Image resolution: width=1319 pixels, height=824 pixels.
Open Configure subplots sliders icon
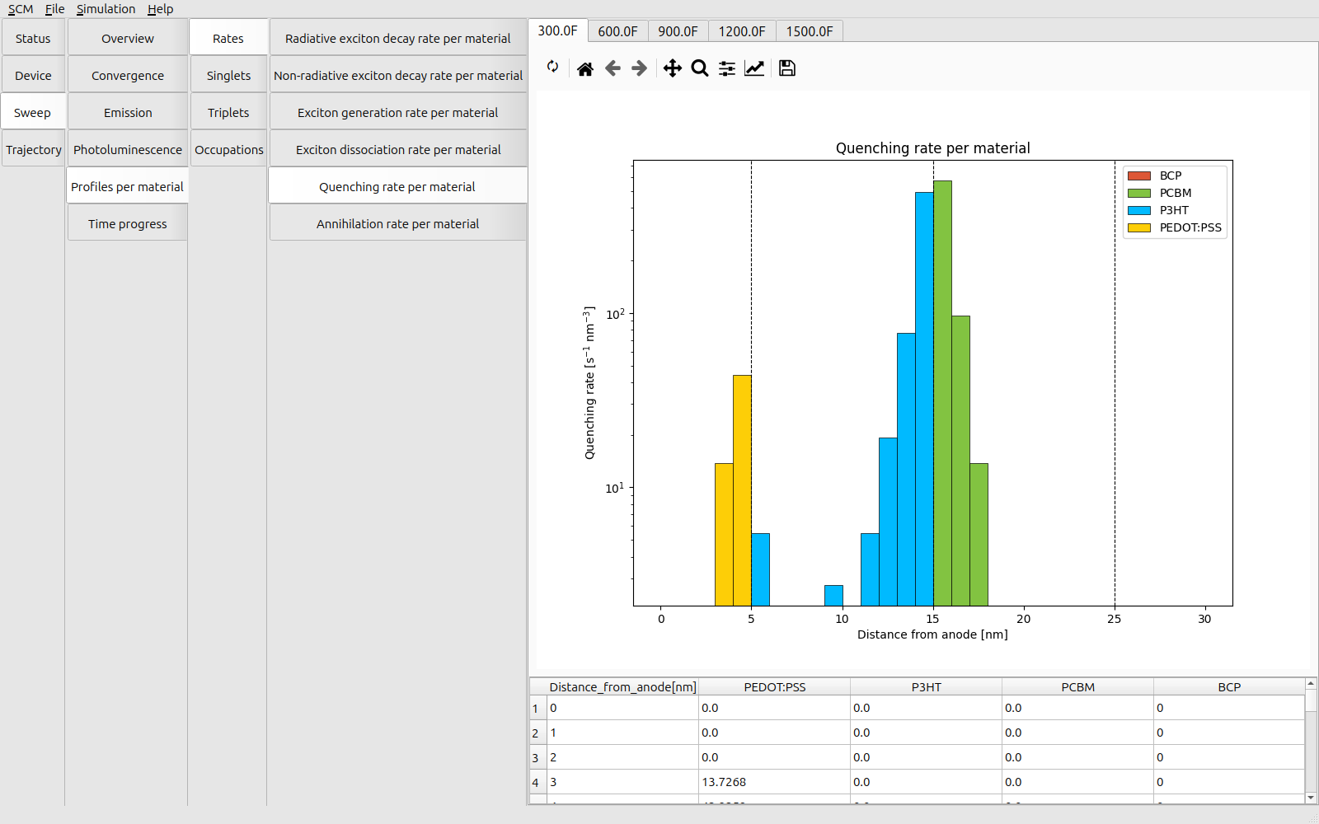click(x=727, y=68)
